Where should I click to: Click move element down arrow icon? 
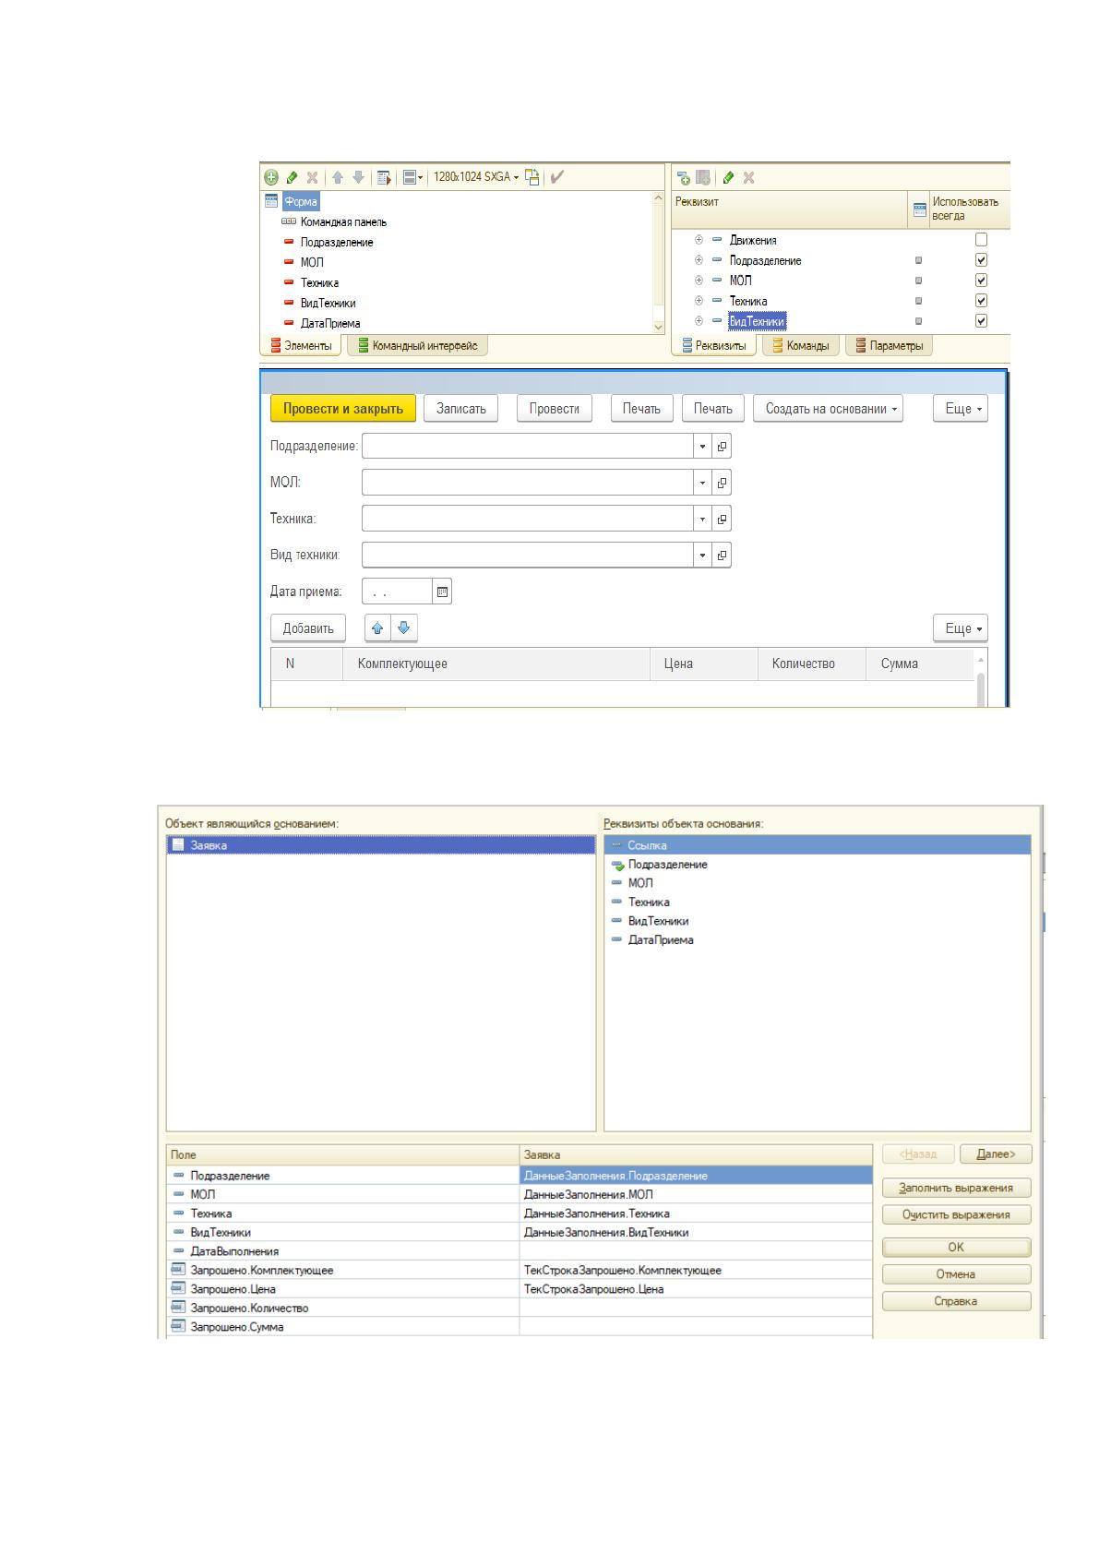click(x=358, y=177)
